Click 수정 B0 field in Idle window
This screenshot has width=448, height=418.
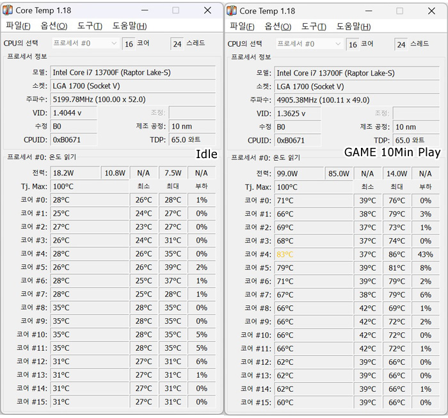pyautogui.click(x=74, y=126)
